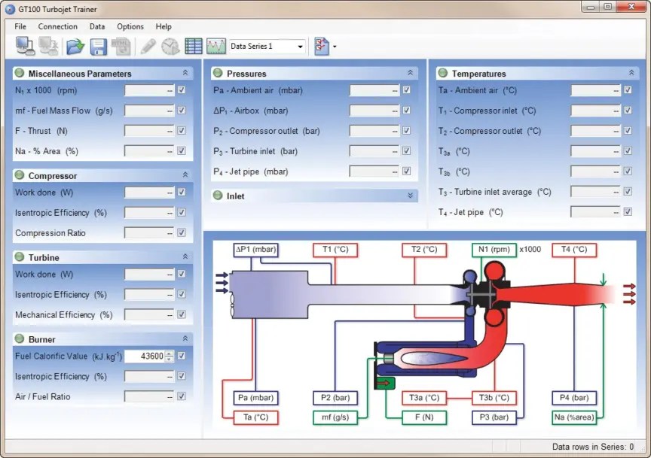Screen dimensions: 651x458
Task: Click the pencil edit toolbar icon
Action: 148,47
